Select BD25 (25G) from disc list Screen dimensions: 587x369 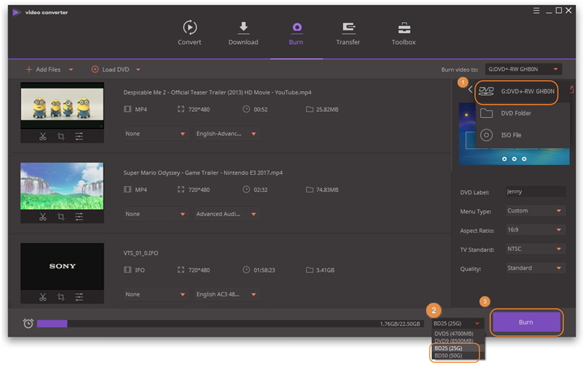click(448, 348)
